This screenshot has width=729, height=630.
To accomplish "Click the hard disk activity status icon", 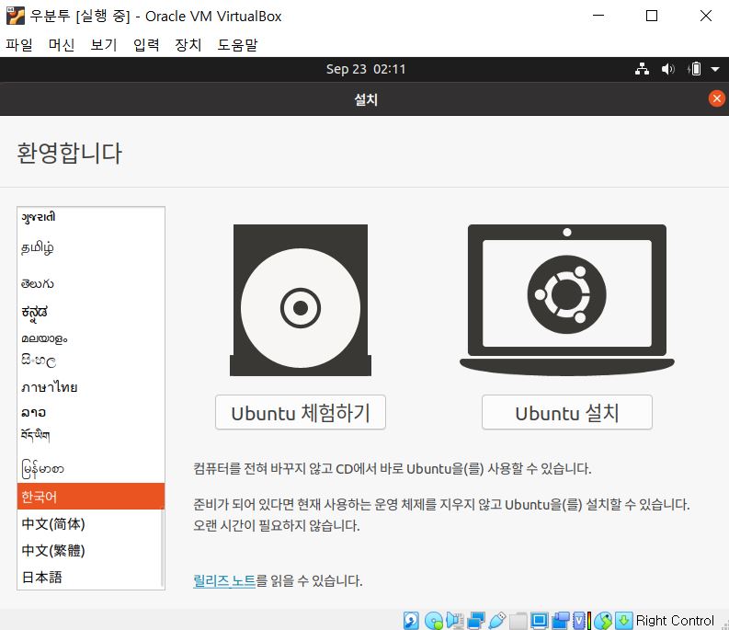I will [x=411, y=620].
